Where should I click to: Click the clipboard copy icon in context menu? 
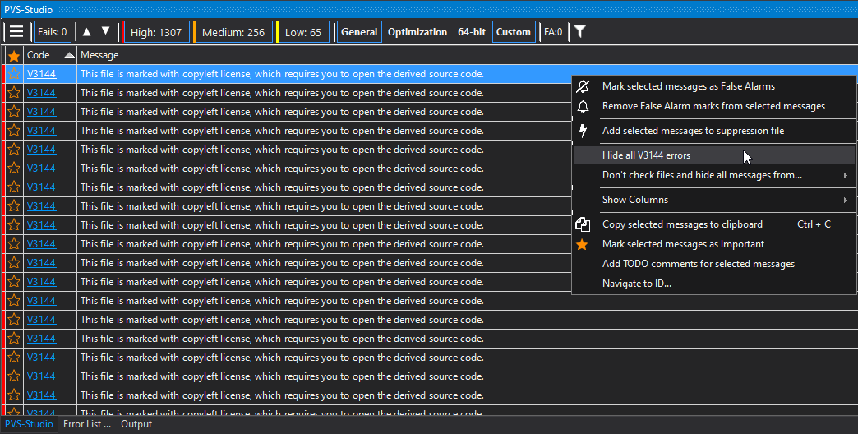point(583,224)
